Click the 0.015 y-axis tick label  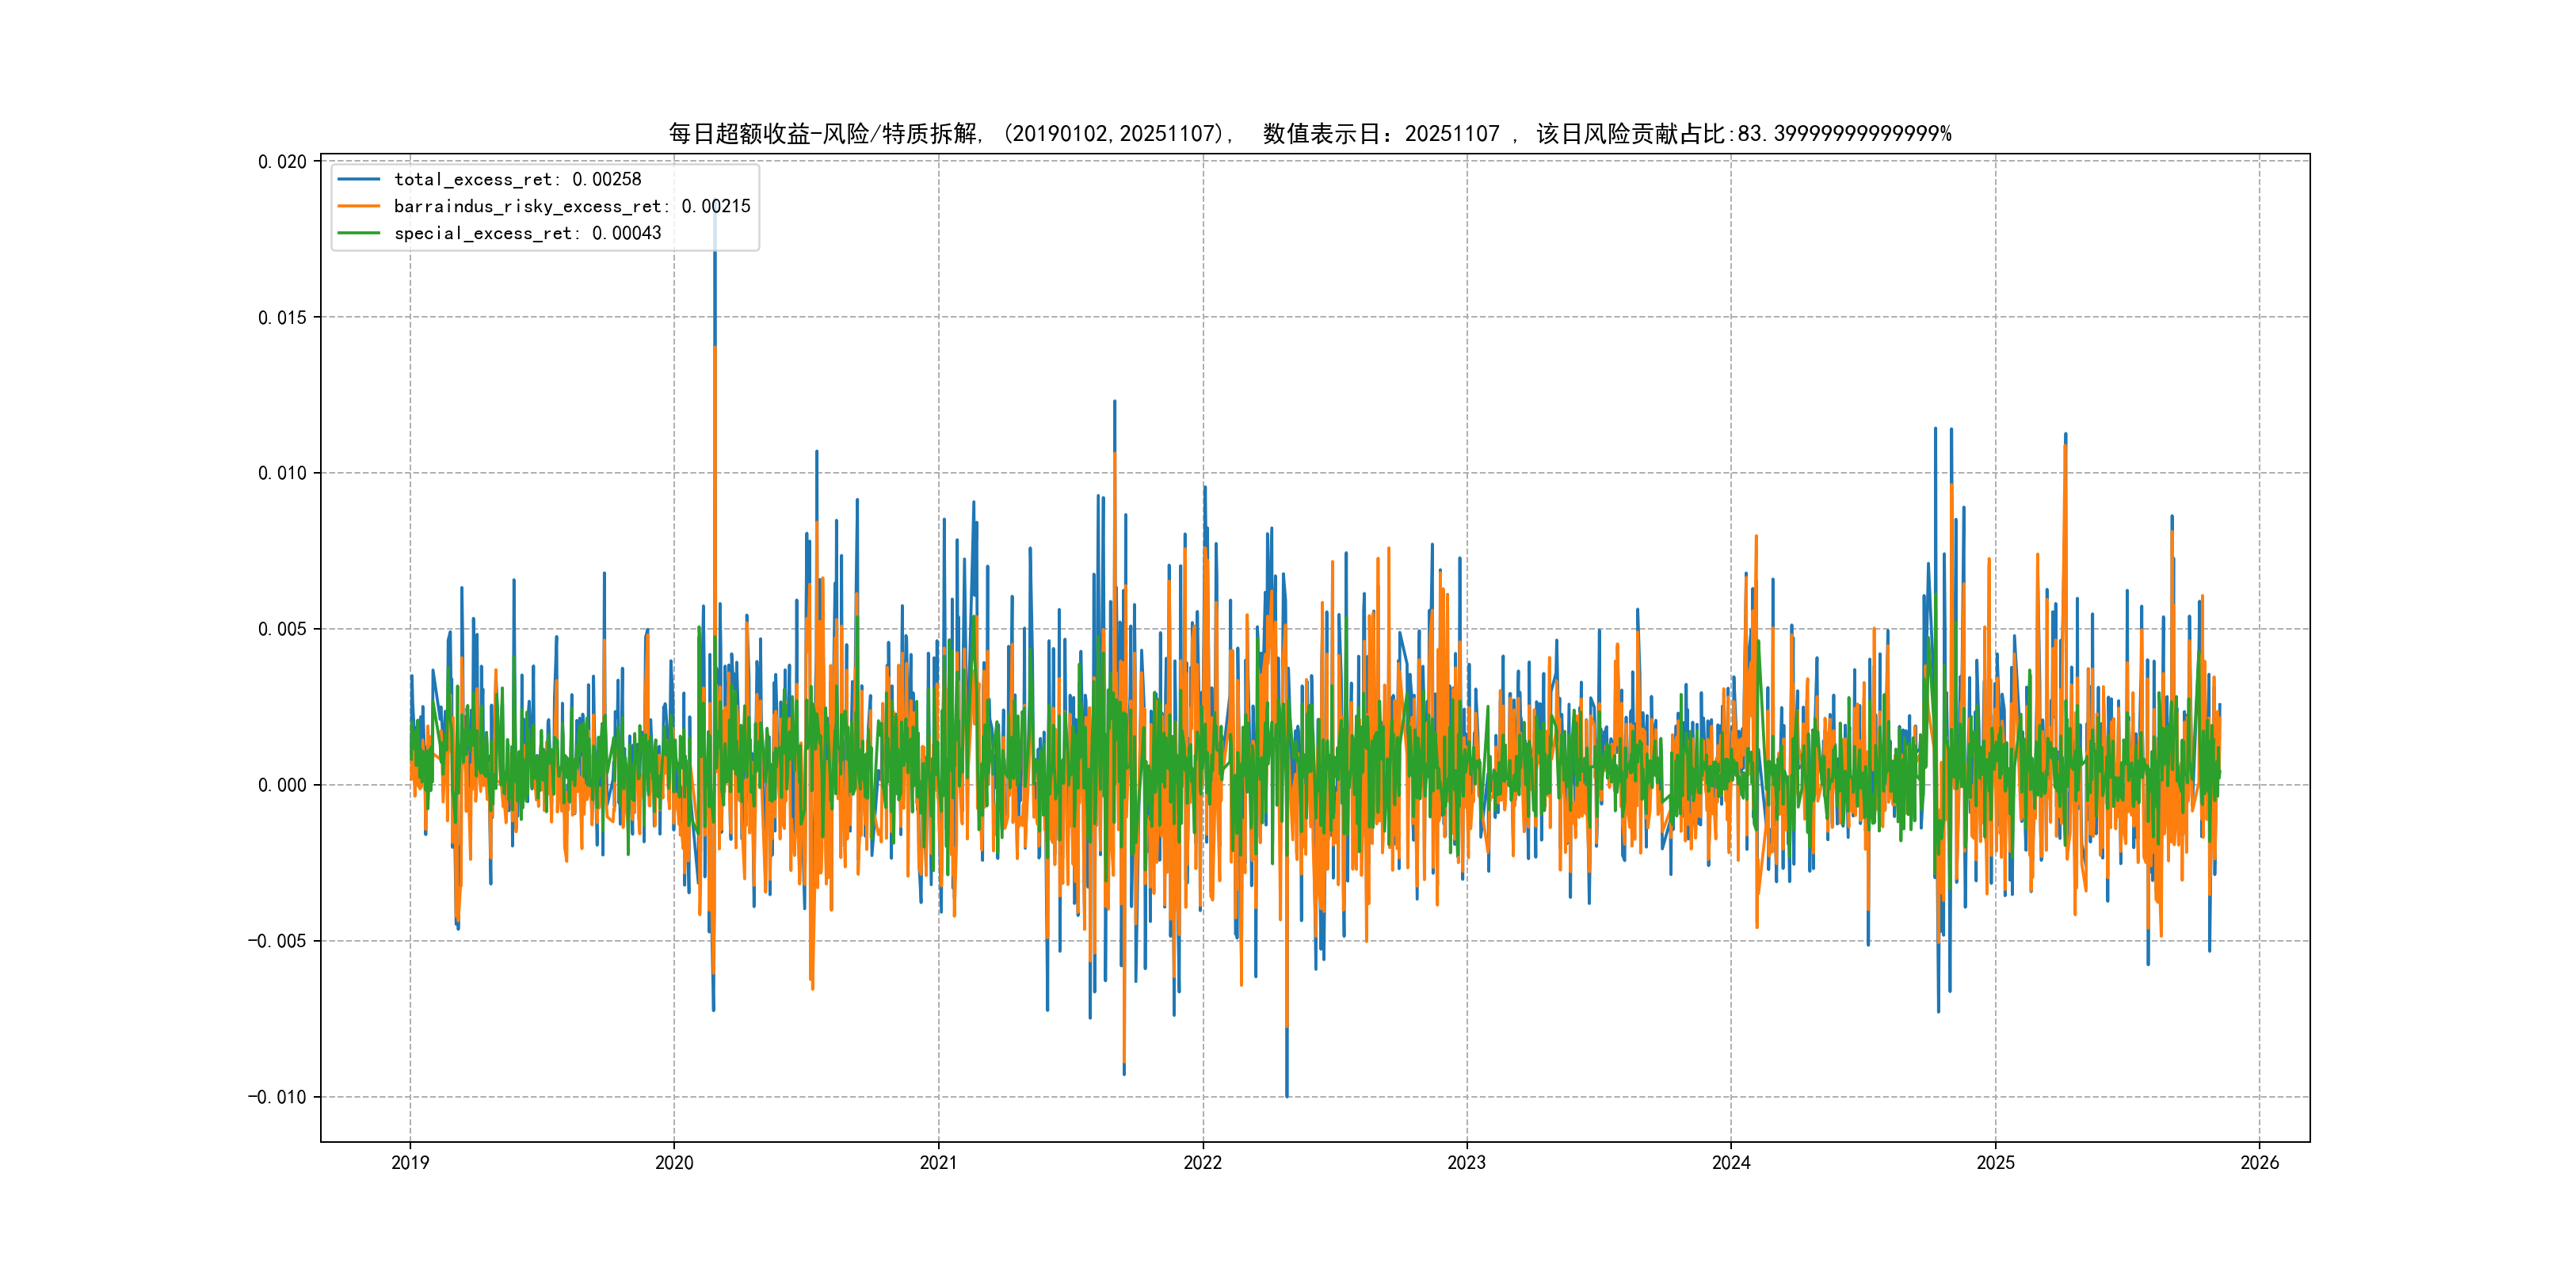coord(282,318)
